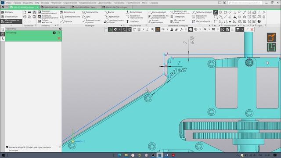This screenshot has width=281, height=158.
Task: Toggle Инструменты эскиза toolset
Action: (x=11, y=22)
